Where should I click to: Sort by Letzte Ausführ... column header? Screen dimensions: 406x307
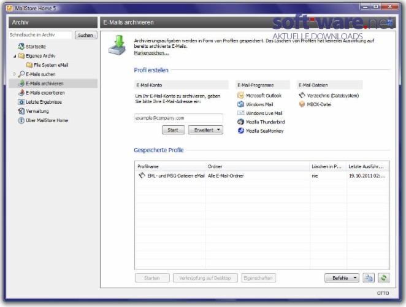[x=368, y=166]
